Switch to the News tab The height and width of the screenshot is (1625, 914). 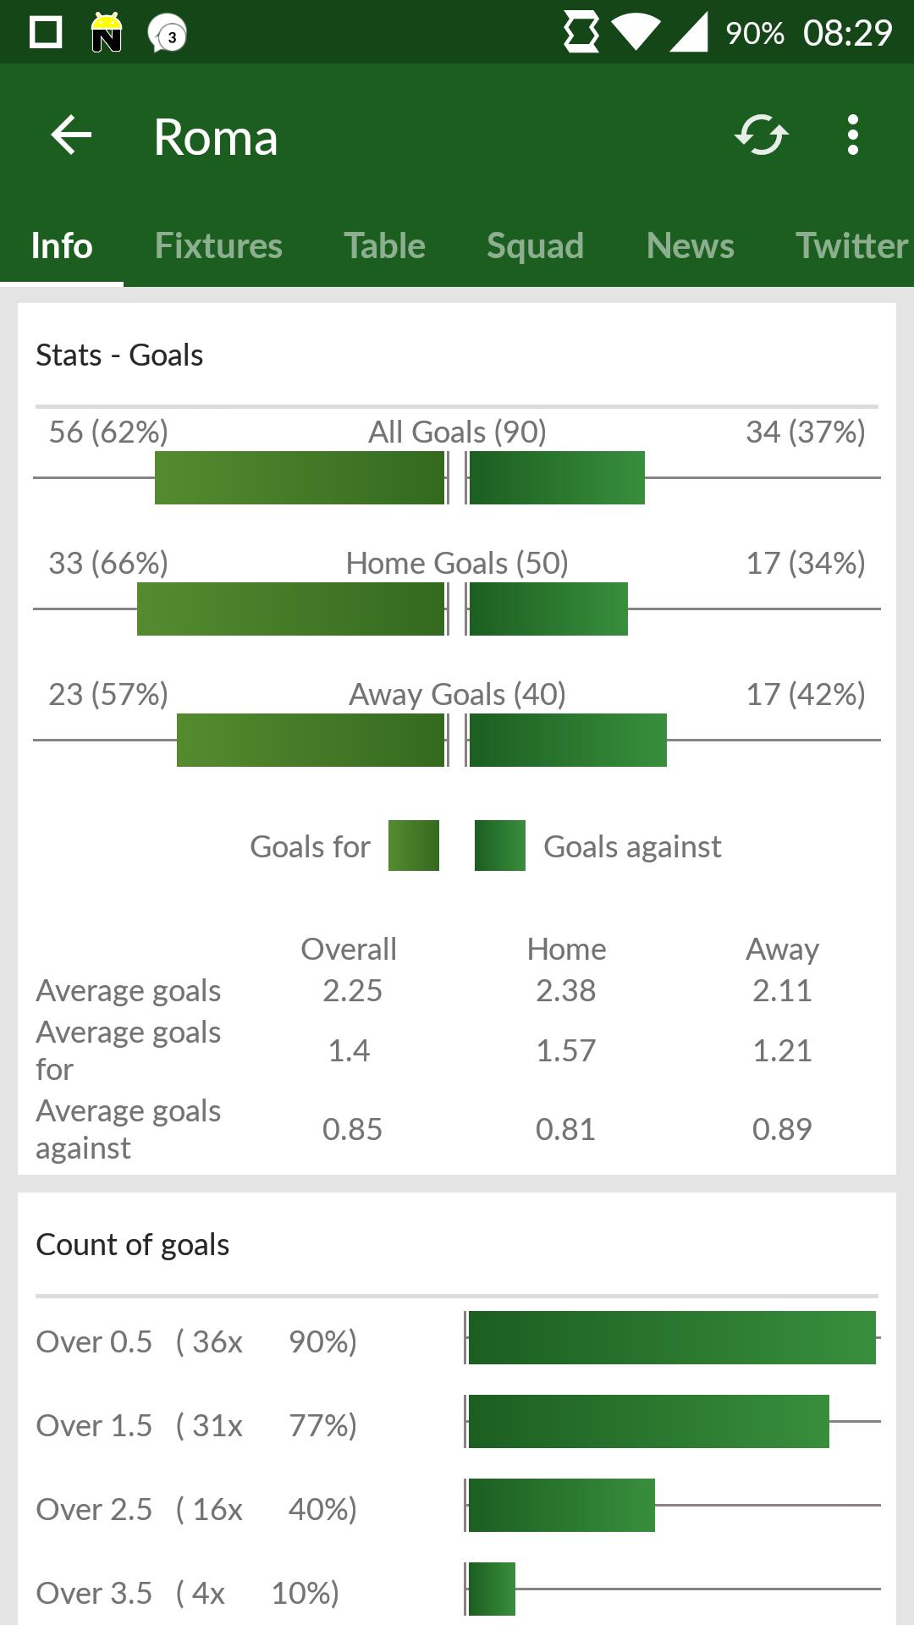coord(690,245)
